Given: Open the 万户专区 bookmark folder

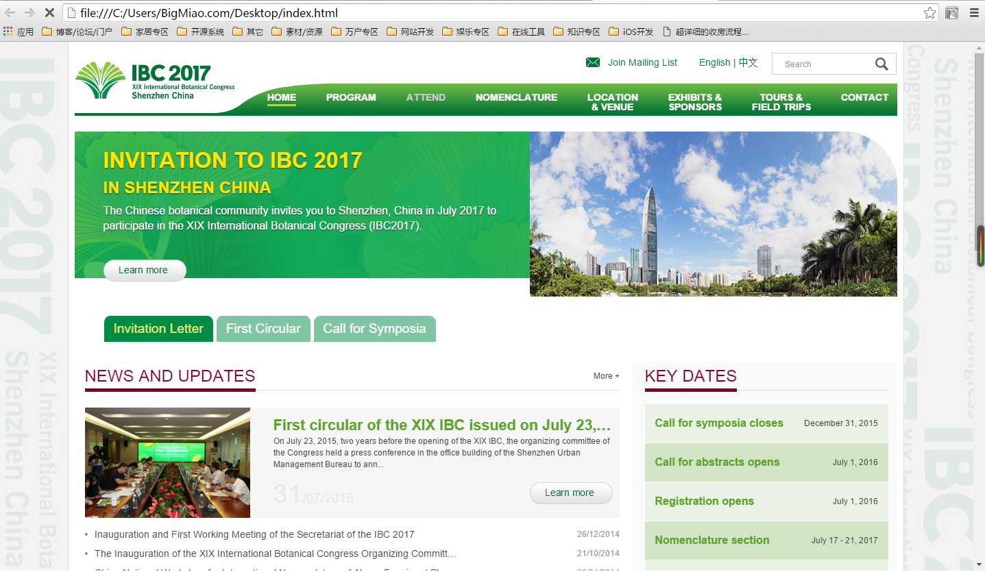Looking at the screenshot, I should pyautogui.click(x=355, y=32).
